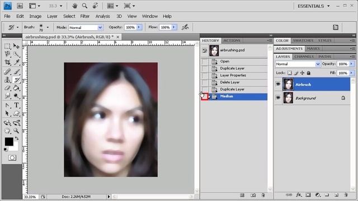Toggle Quick Mask mode
This screenshot has height=201, width=358.
tap(12, 157)
